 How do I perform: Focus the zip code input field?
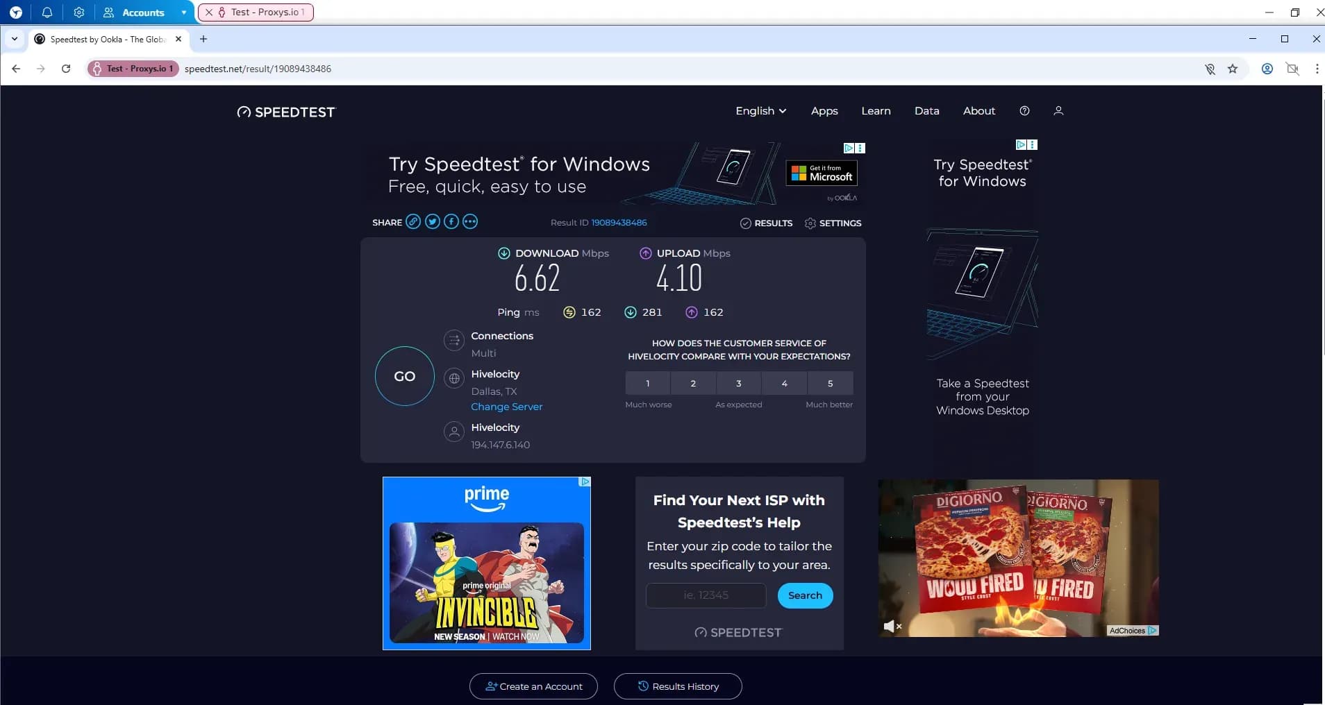(x=706, y=595)
